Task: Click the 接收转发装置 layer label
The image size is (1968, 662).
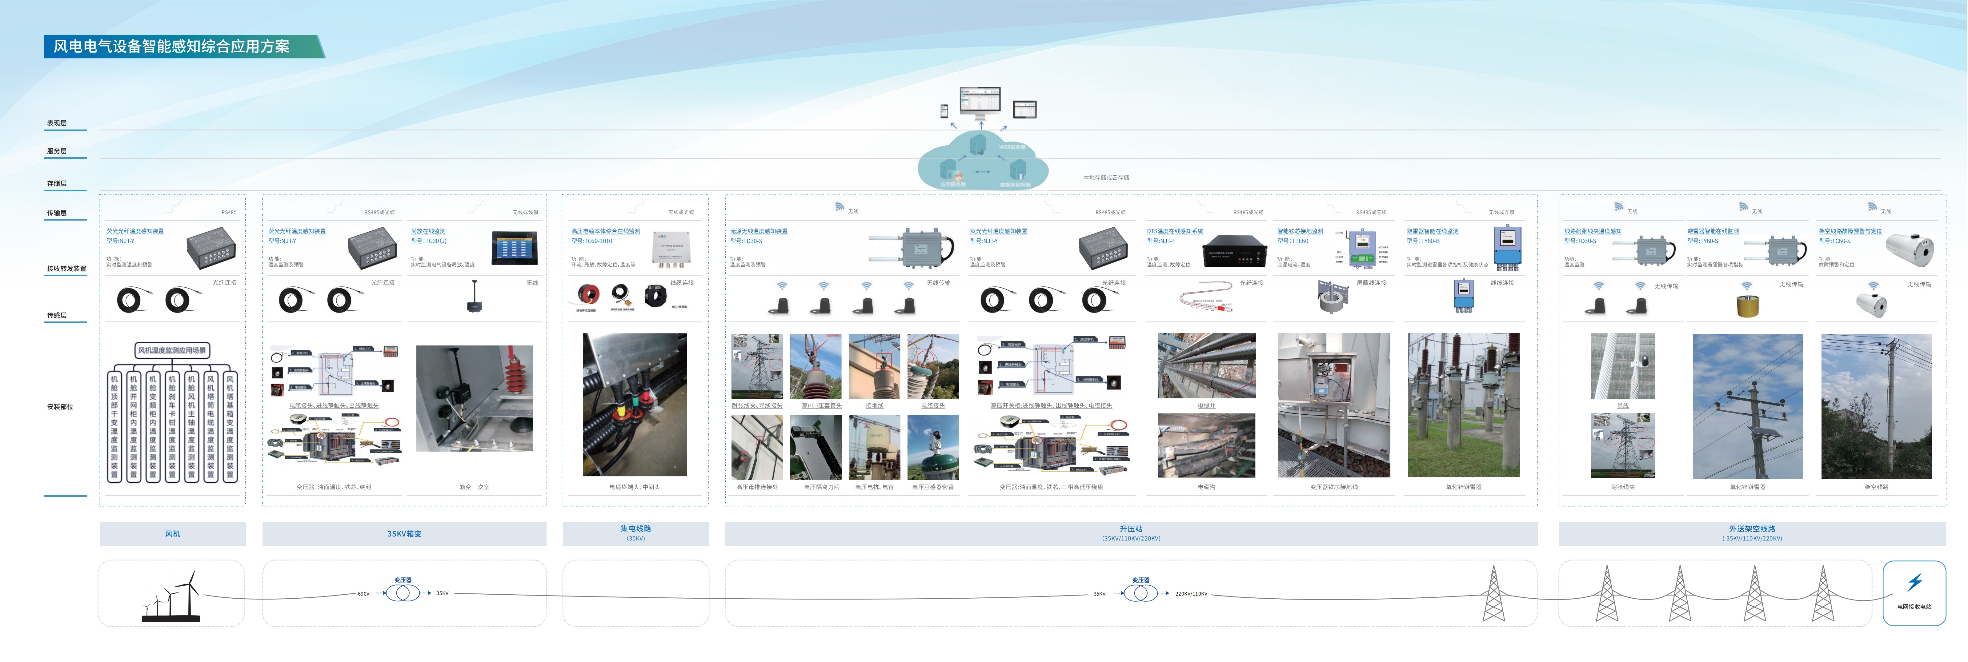Action: [x=66, y=269]
